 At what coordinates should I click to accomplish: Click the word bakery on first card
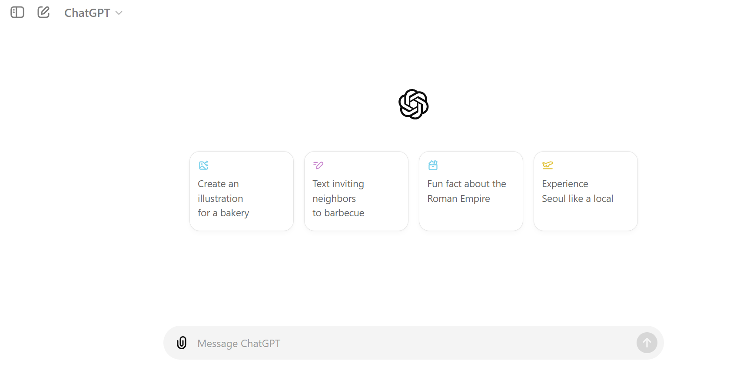click(x=235, y=213)
